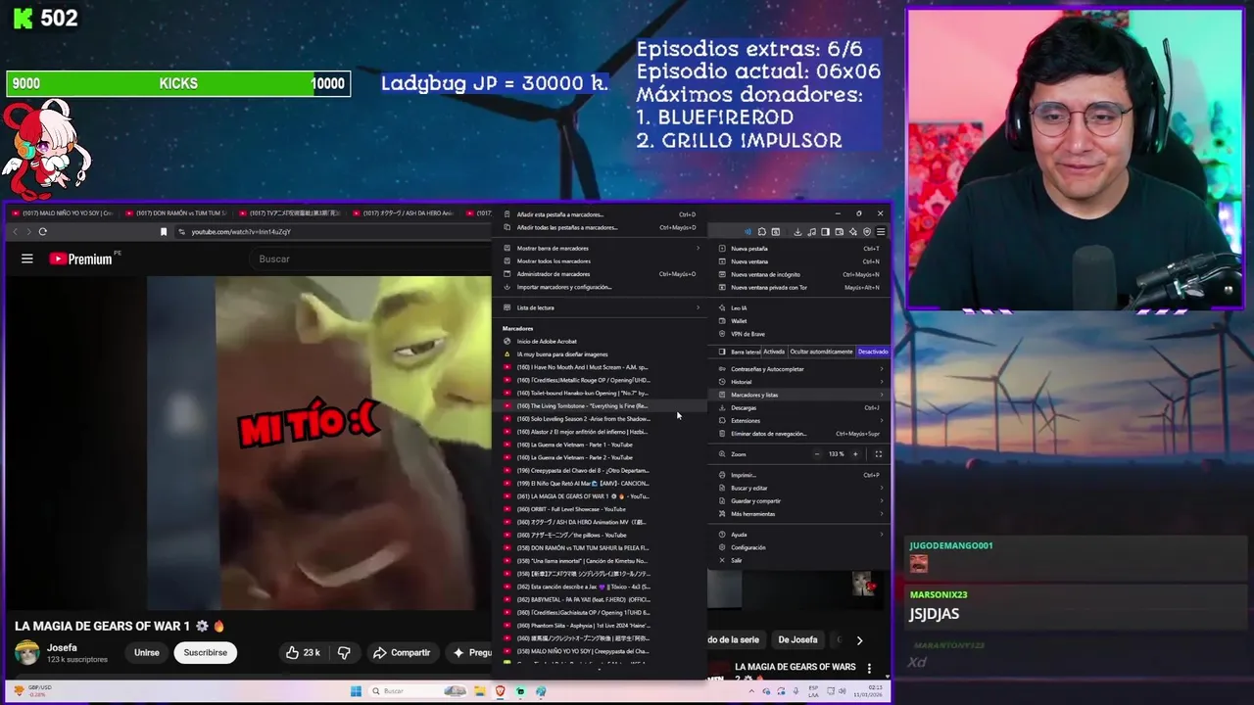This screenshot has width=1254, height=705.
Task: Dislike the video with thumbs down
Action: [344, 652]
